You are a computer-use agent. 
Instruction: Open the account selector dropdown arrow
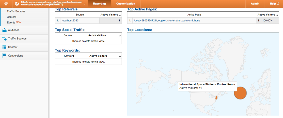pyautogui.click(x=85, y=4)
